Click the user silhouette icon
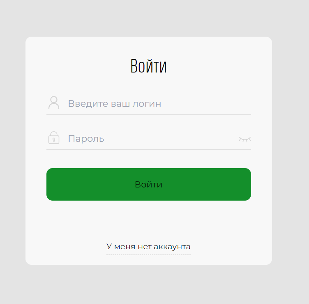This screenshot has width=309, height=304. coord(54,103)
